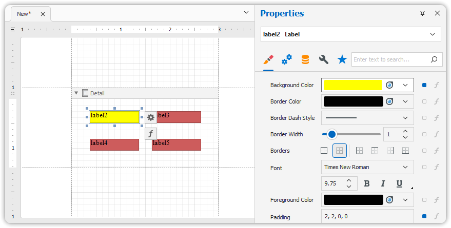This screenshot has height=228, width=451.
Task: Click the Background Color property marker square
Action: click(x=424, y=85)
